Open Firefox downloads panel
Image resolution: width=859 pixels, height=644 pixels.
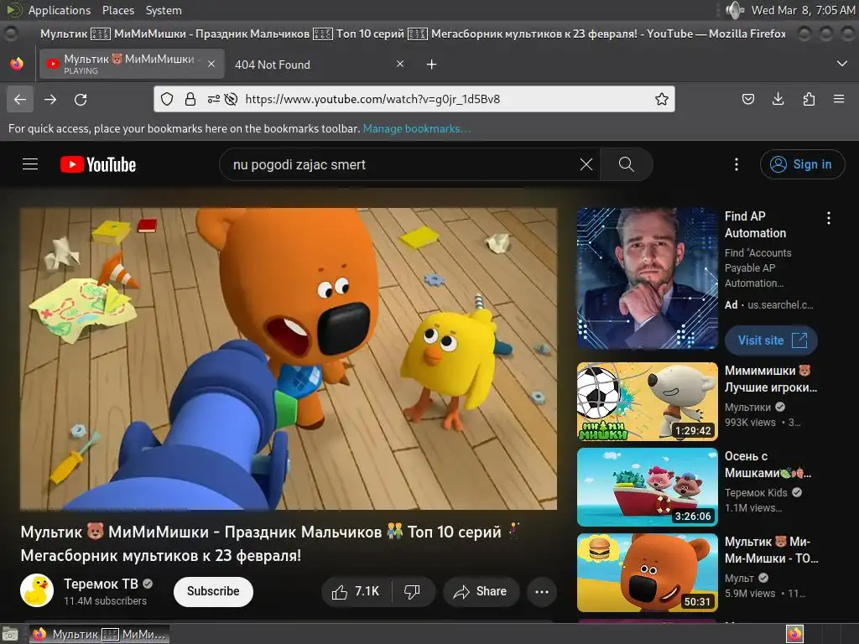[778, 99]
